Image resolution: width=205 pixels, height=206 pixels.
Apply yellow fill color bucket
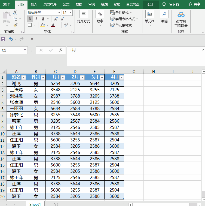(42, 25)
